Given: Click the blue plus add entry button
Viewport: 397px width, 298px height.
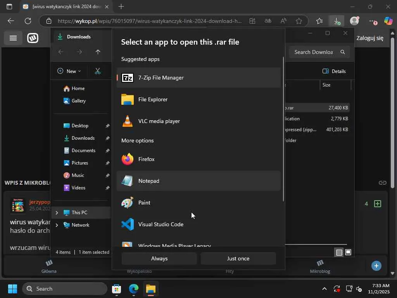Looking at the screenshot, I should click(376, 266).
